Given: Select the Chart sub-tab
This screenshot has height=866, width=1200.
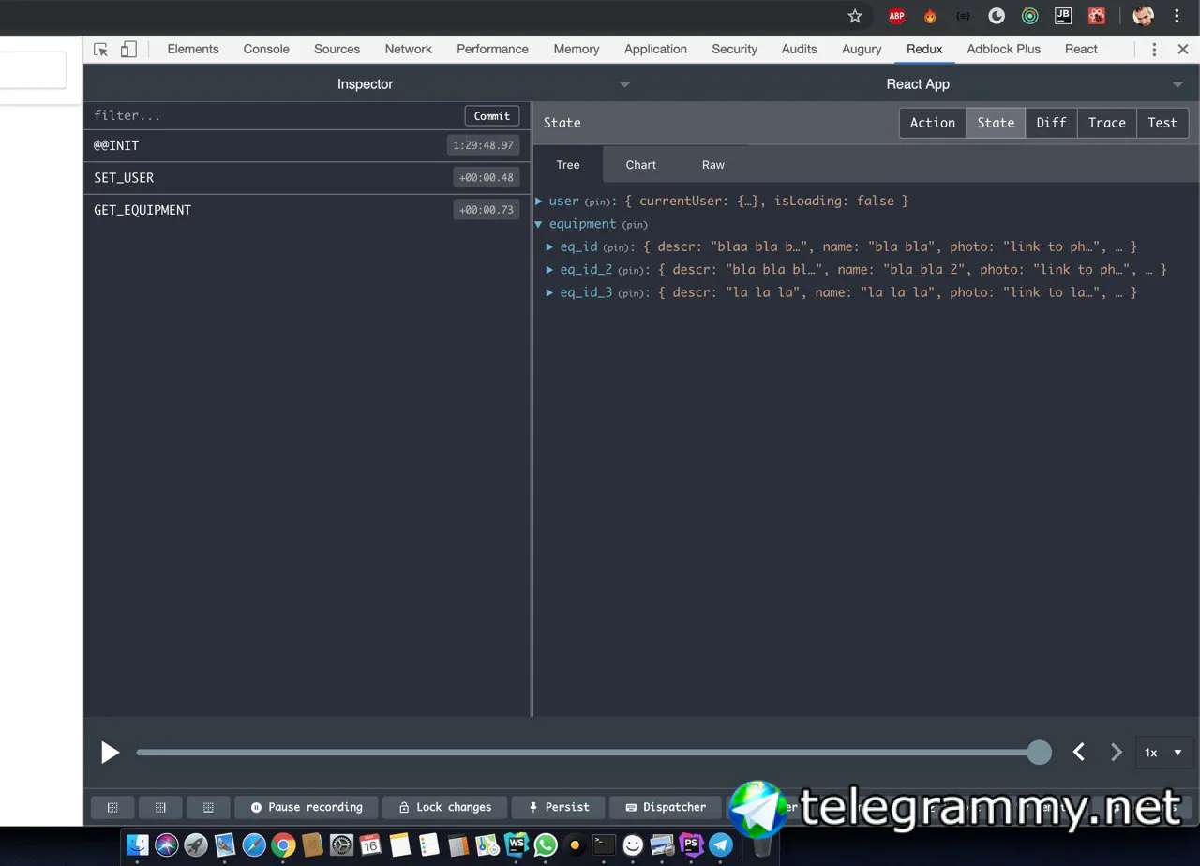Looking at the screenshot, I should click(641, 165).
